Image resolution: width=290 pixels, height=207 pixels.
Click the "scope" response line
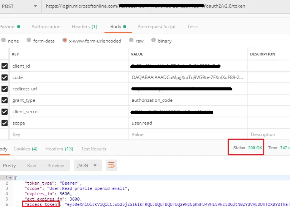click(77, 188)
